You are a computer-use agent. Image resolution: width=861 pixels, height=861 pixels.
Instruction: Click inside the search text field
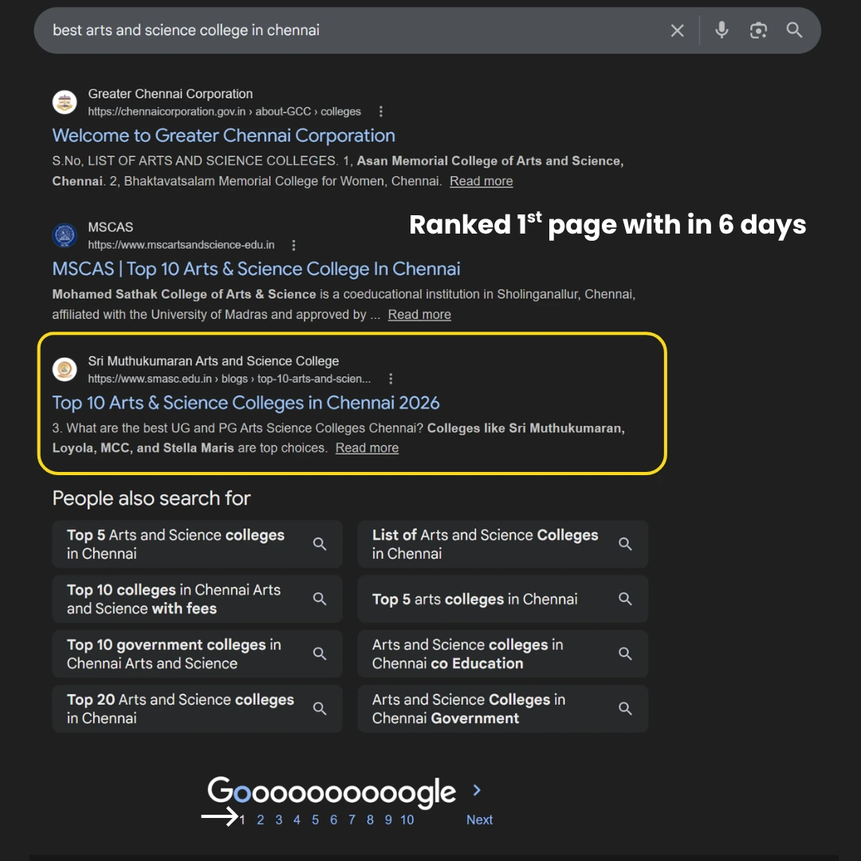(x=351, y=30)
